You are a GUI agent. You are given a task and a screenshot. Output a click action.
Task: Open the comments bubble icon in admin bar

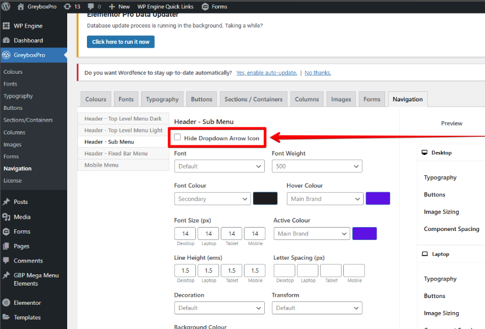91,7
